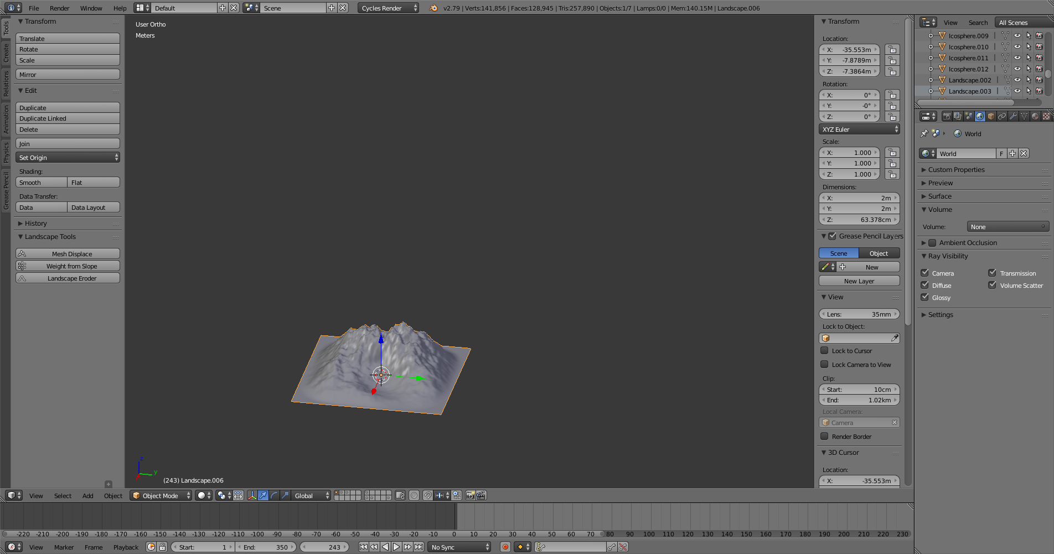The image size is (1054, 554).
Task: Toggle the snap magnet icon
Action: coord(428,495)
